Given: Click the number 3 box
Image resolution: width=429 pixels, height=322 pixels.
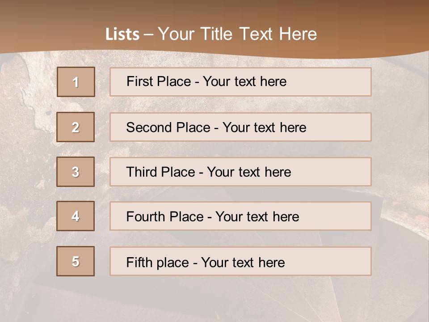Looking at the screenshot, I should pyautogui.click(x=76, y=172).
